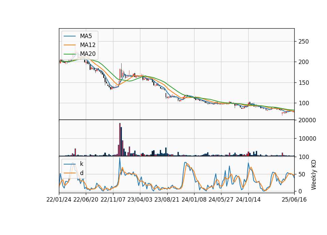
Task: Click the d legend entry
Action: (x=81, y=173)
